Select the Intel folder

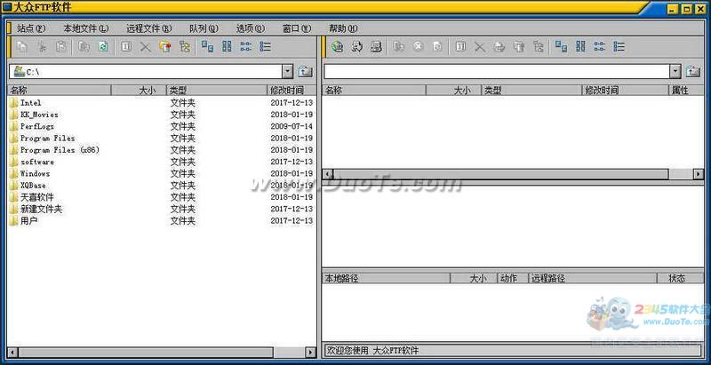click(26, 103)
